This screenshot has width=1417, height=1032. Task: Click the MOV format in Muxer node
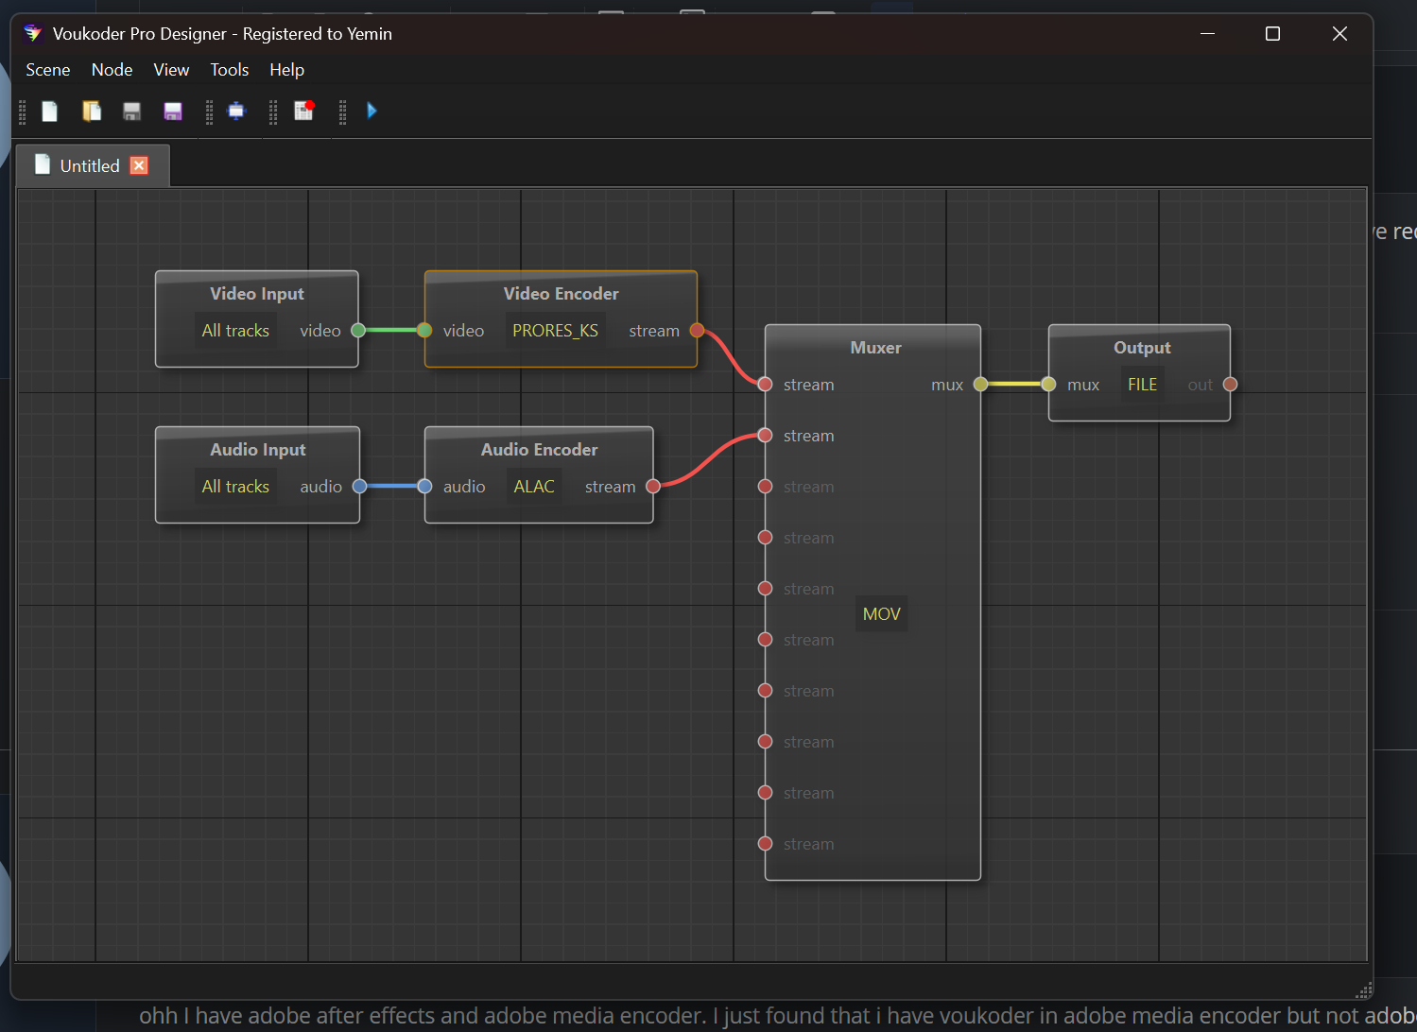coord(881,614)
